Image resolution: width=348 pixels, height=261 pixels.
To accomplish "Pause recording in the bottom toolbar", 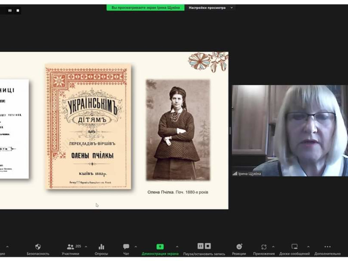I will click(201, 246).
